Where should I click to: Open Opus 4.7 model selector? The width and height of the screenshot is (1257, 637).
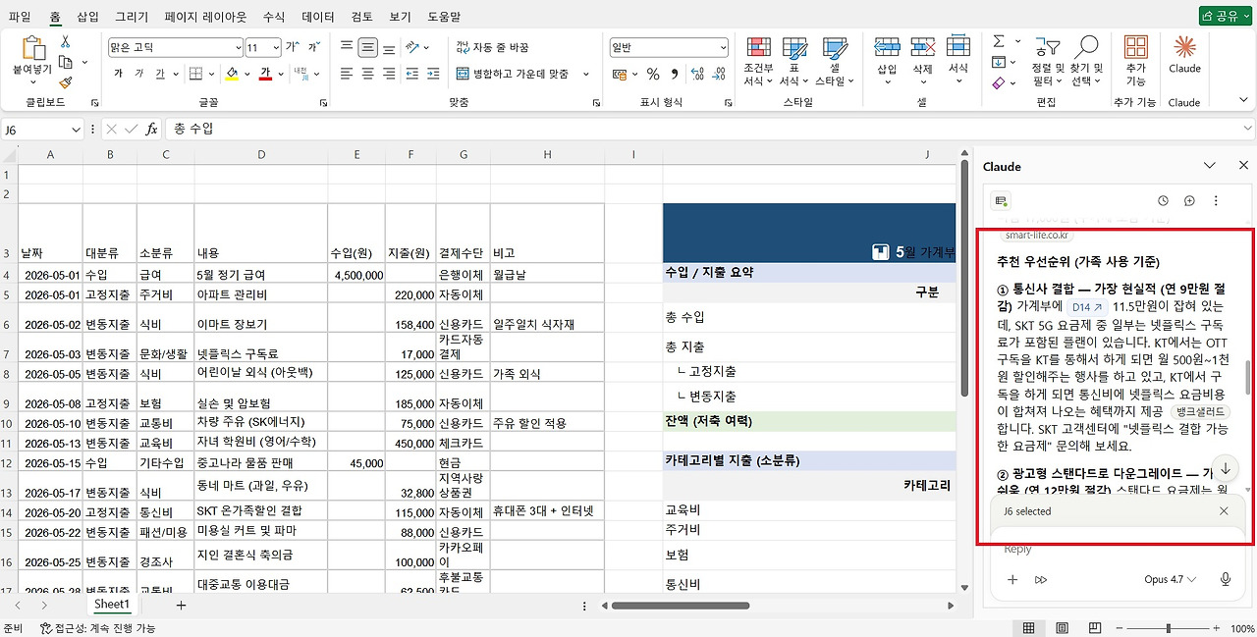click(x=1171, y=580)
